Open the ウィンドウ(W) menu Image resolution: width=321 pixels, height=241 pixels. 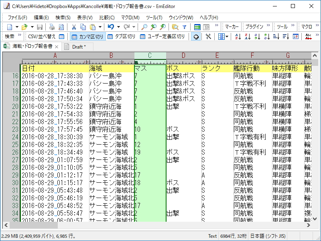point(181,18)
